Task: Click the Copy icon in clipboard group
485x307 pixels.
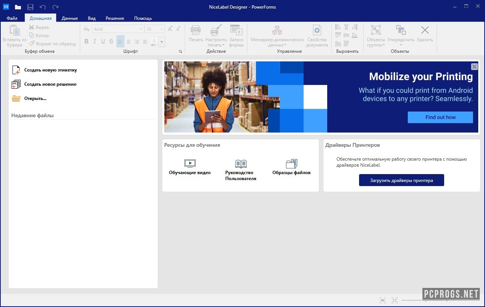Action: [x=31, y=36]
